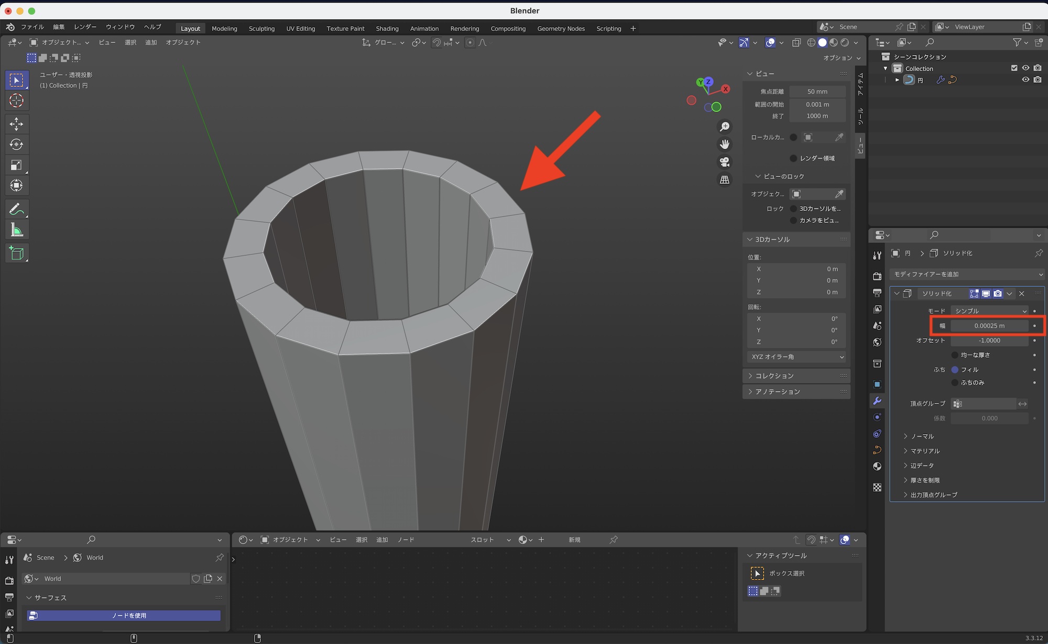Screen dimensions: 1048x644
Task: Hide the Collection with its eye icon
Action: pos(1025,68)
